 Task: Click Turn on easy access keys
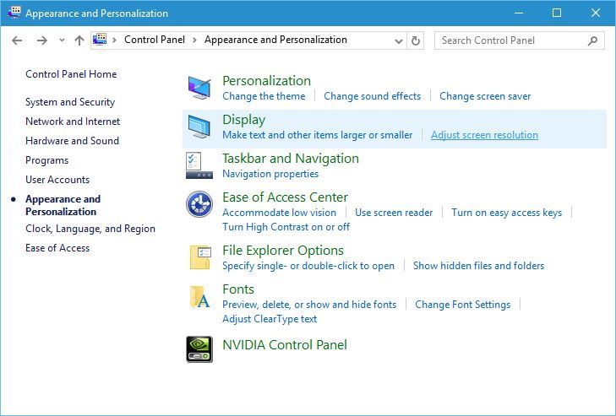tap(506, 213)
